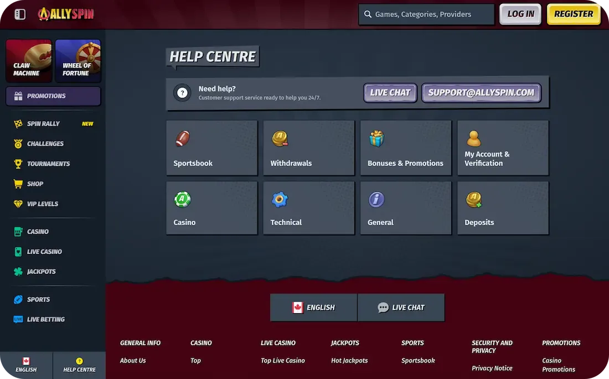The height and width of the screenshot is (379, 609).
Task: Click the VIP Levels diamond icon
Action: [18, 204]
